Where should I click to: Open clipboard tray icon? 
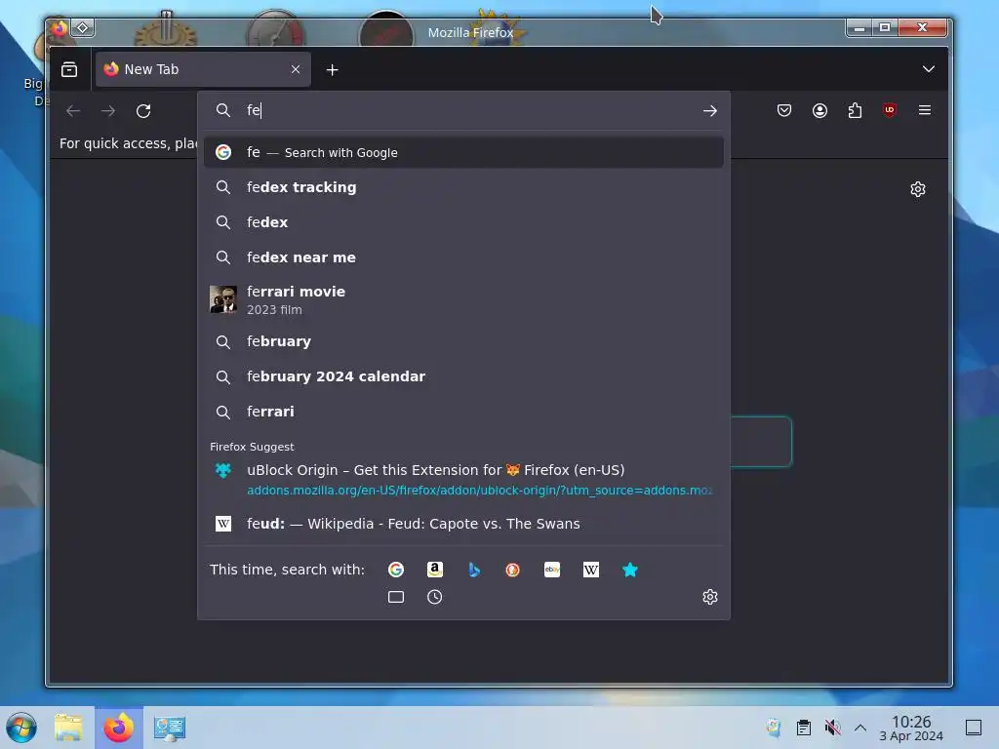click(x=804, y=728)
